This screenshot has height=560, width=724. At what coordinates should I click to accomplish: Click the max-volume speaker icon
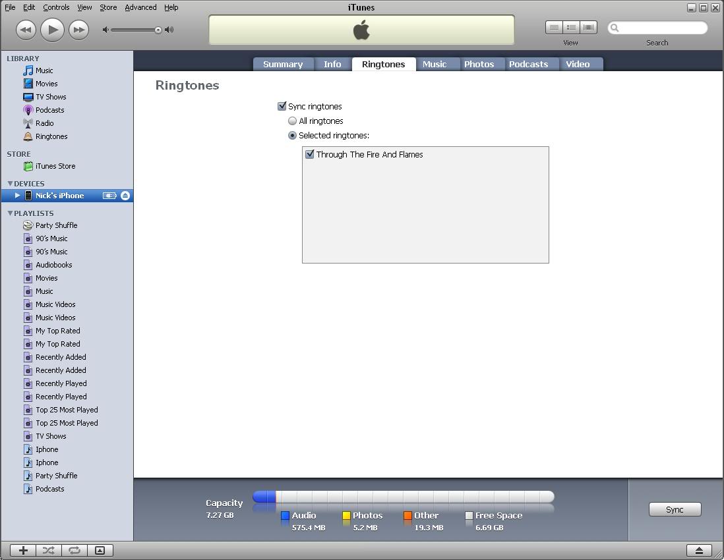pos(169,30)
